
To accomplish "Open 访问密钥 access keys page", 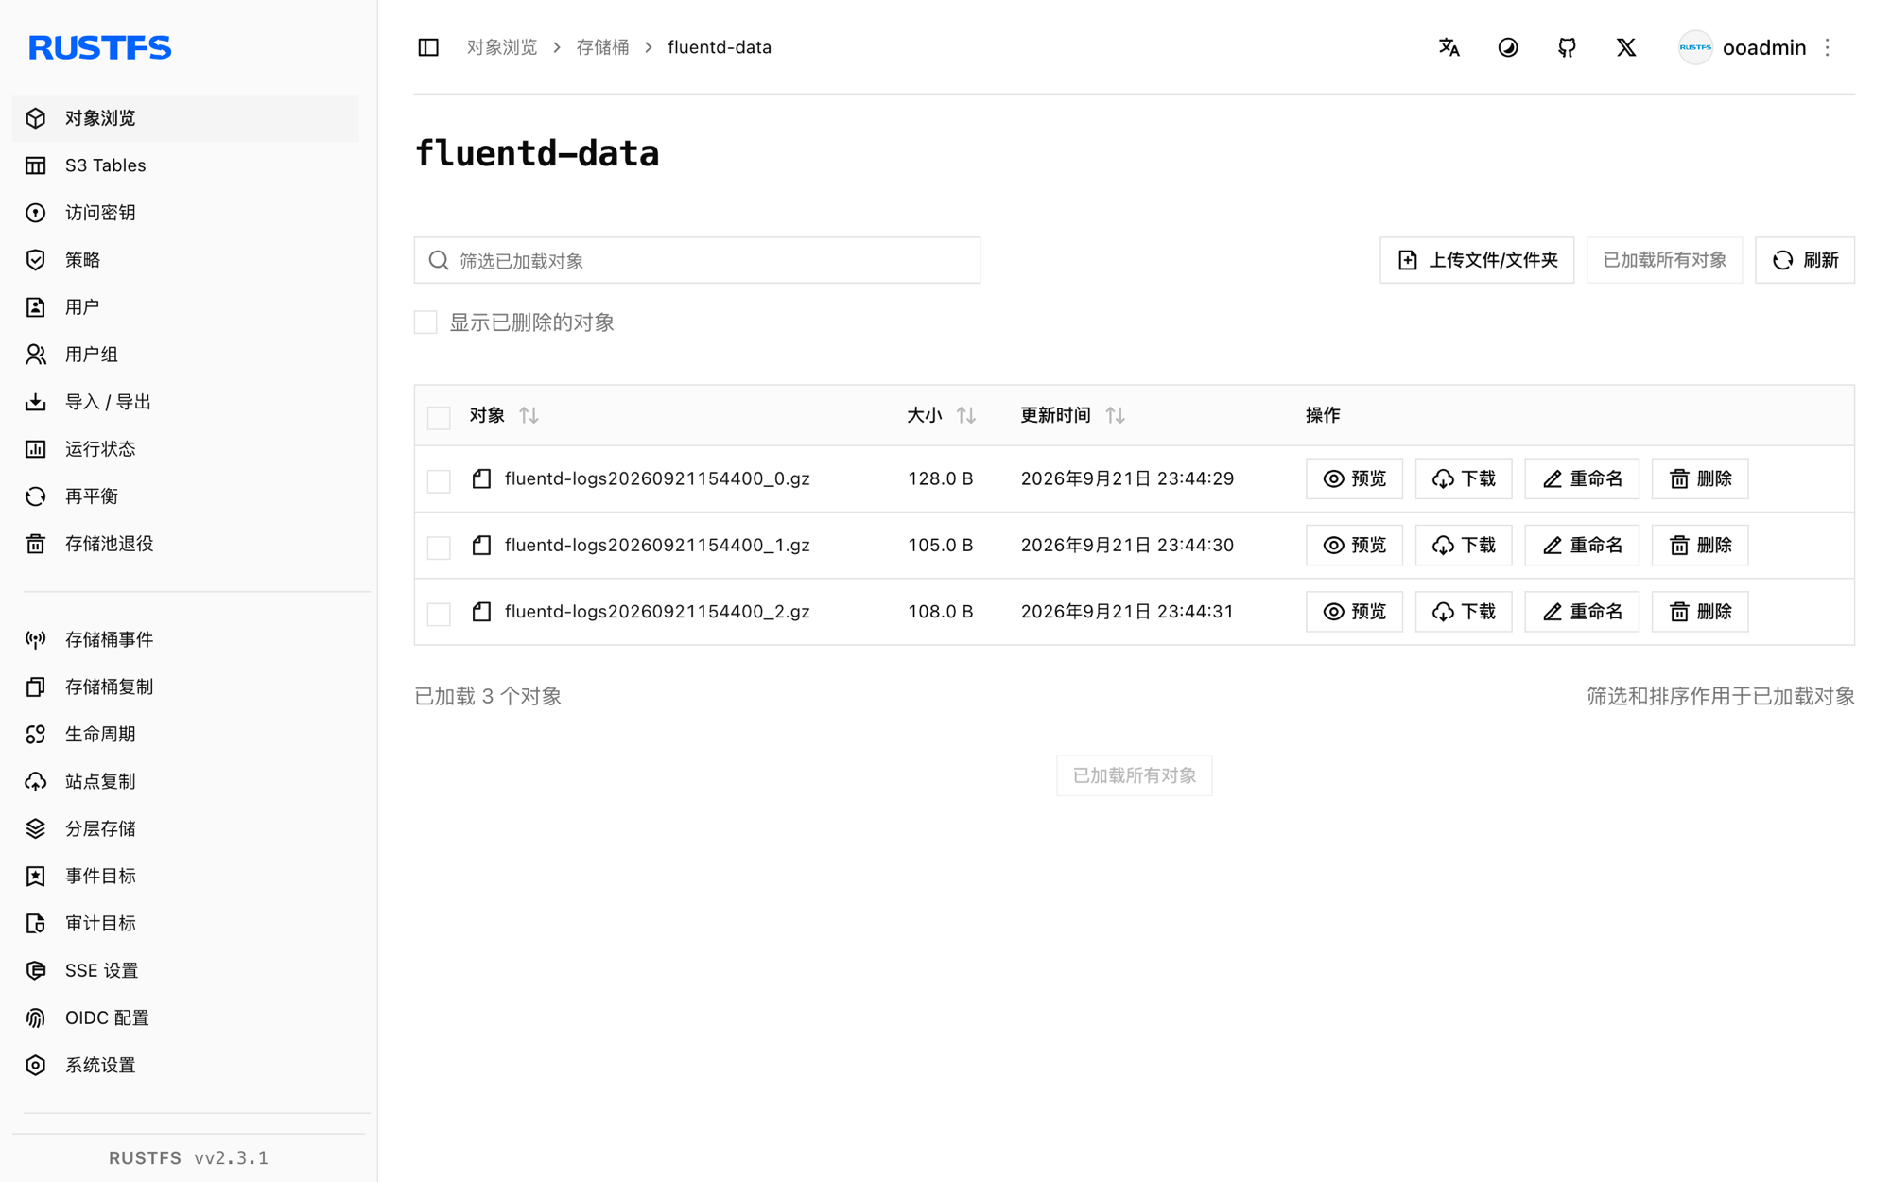I will (x=185, y=213).
